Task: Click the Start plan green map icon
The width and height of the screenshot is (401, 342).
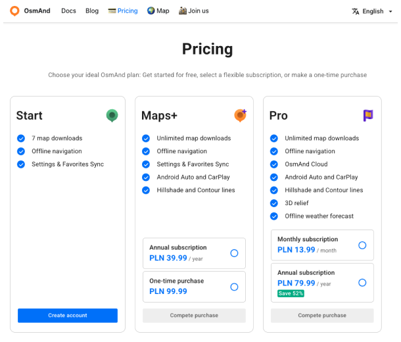Action: tap(112, 116)
